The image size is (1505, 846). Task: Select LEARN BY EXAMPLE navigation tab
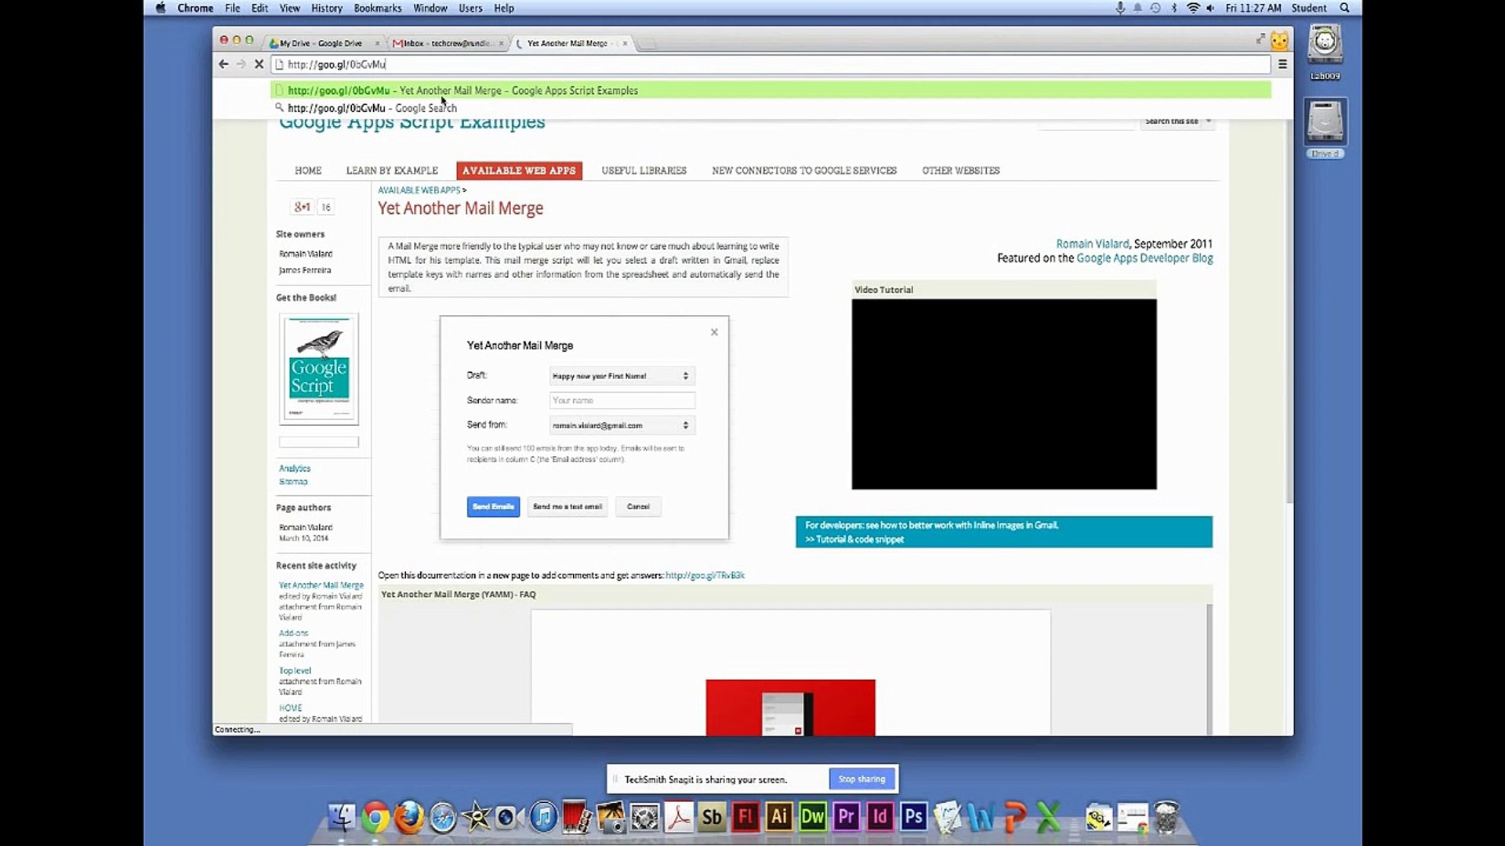(392, 171)
